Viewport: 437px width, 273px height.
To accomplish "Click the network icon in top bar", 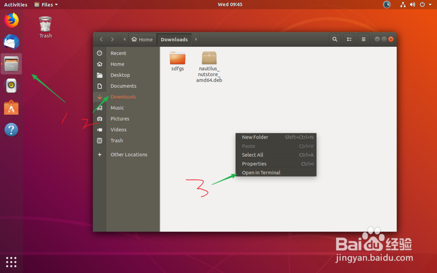I will click(x=403, y=4).
